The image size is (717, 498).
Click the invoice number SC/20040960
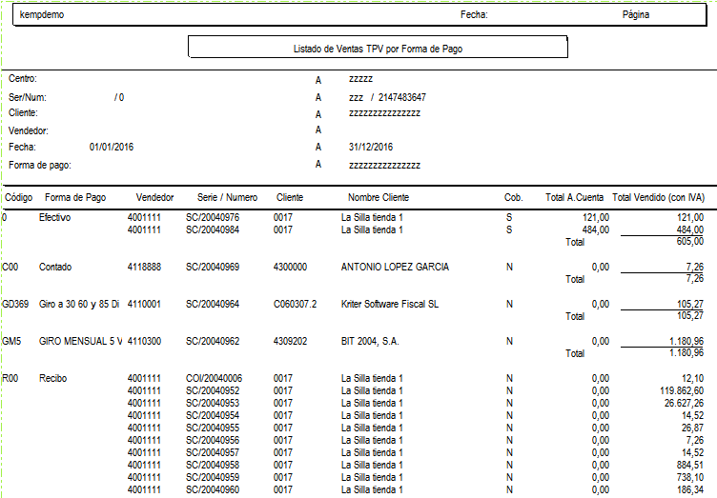tap(213, 489)
